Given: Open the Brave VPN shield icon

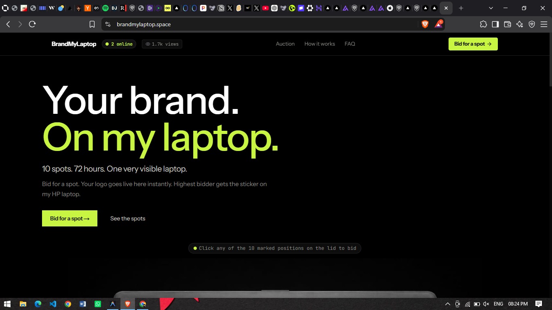Looking at the screenshot, I should tap(532, 24).
